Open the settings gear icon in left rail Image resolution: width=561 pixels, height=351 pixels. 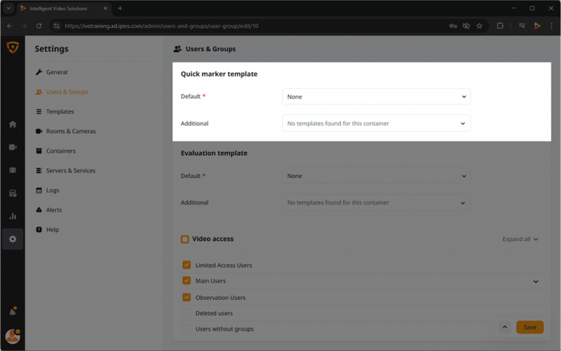pyautogui.click(x=13, y=239)
